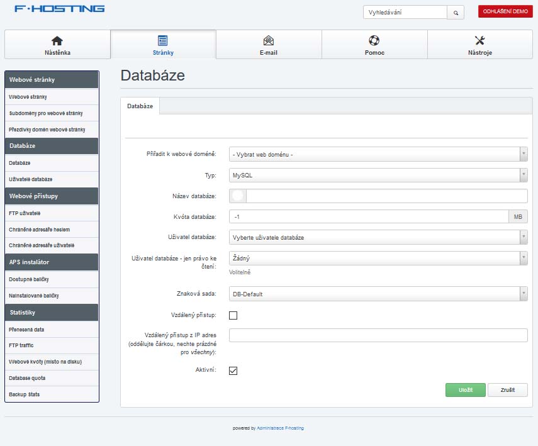
Task: Switch to the Databáze tab
Action: pos(140,106)
